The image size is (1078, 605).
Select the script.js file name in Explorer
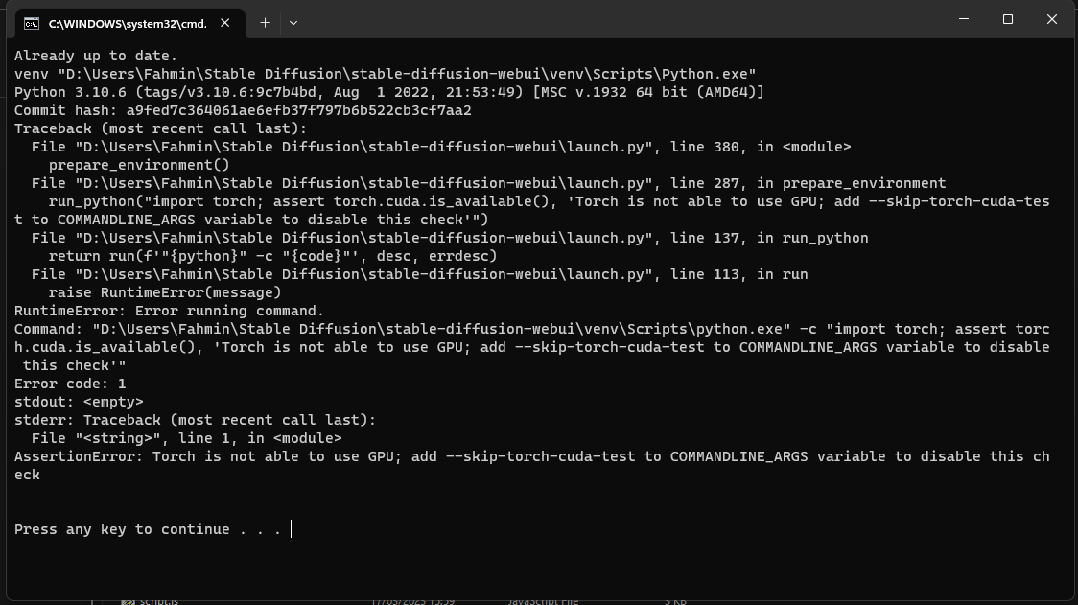[158, 601]
